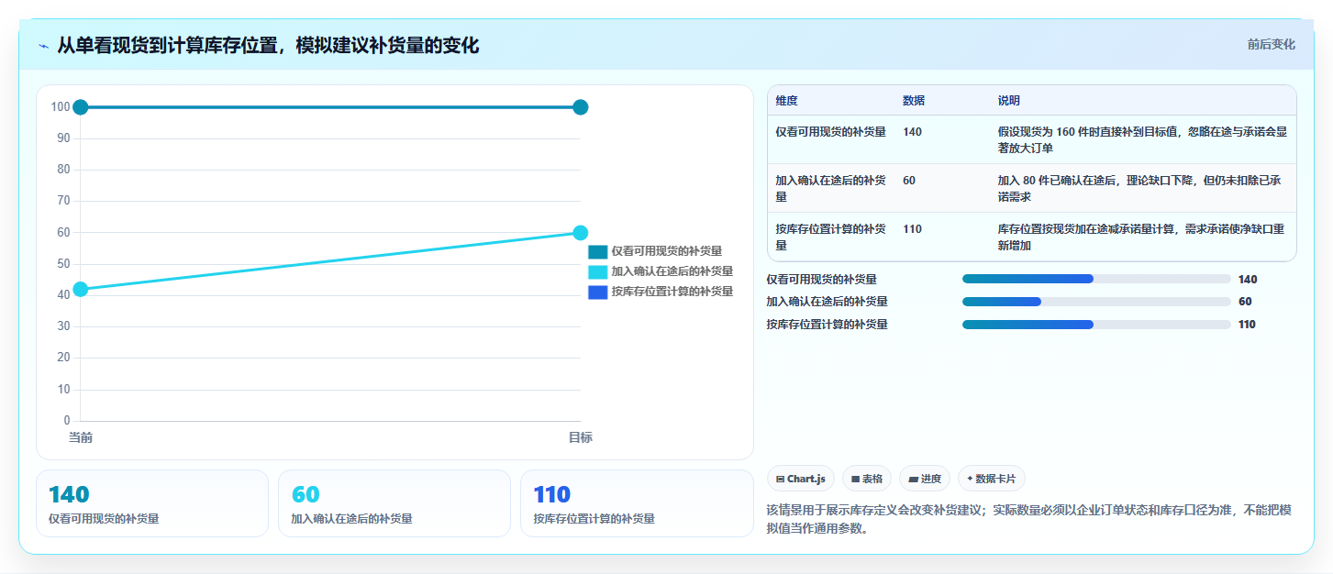Click the description starting 假设现货为 160 件
The height and width of the screenshot is (574, 1333).
[1142, 139]
